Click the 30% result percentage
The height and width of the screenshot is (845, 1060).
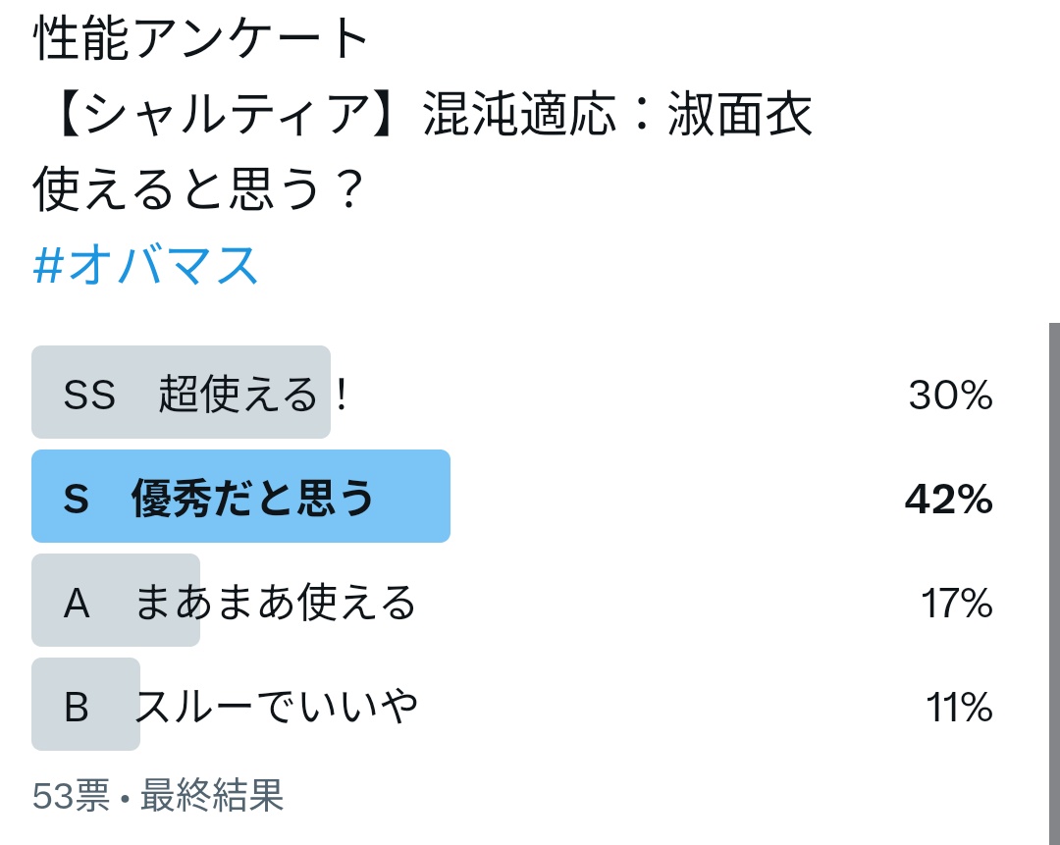coord(949,395)
